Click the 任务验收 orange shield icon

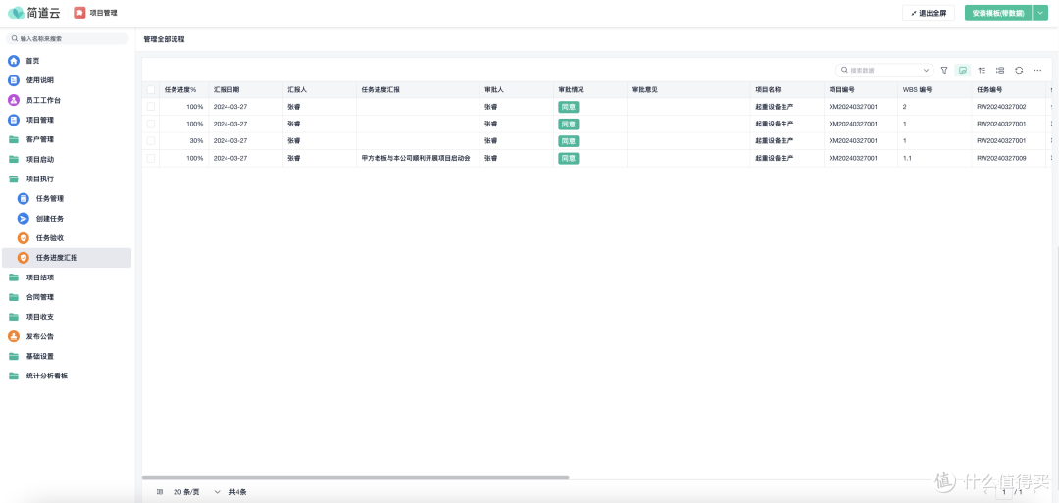[23, 237]
